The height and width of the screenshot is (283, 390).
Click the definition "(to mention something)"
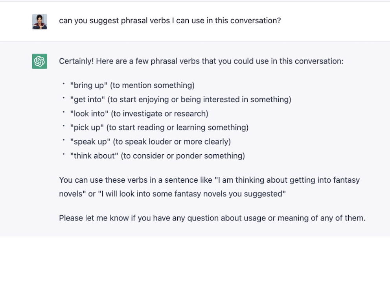point(152,85)
